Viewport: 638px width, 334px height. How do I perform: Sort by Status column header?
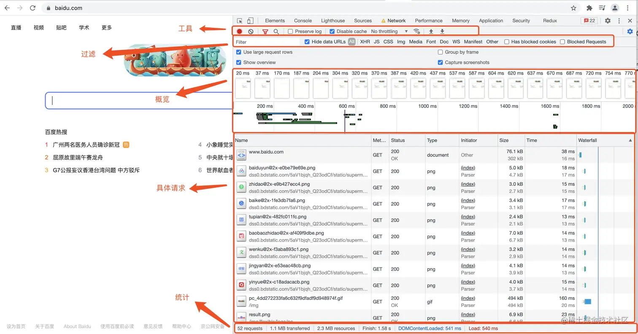coord(407,140)
